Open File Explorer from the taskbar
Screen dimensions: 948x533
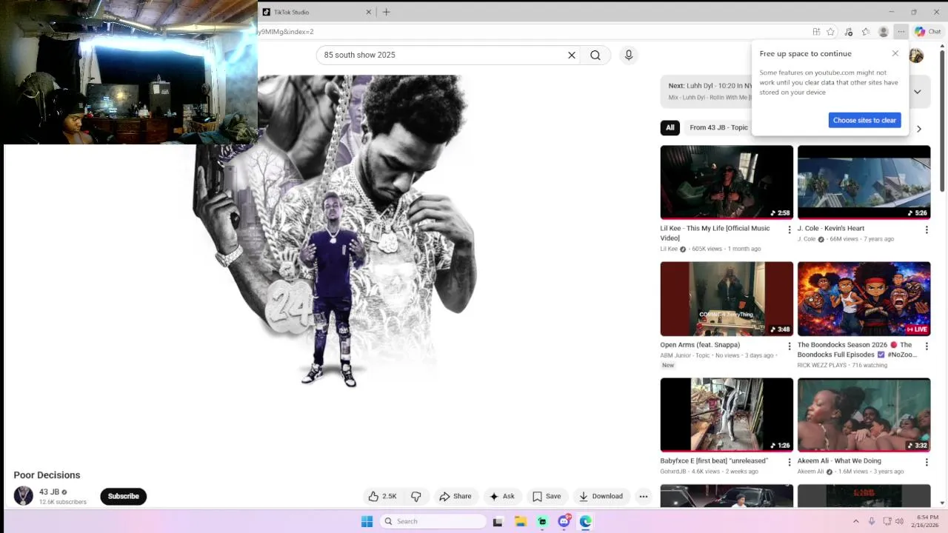521,521
